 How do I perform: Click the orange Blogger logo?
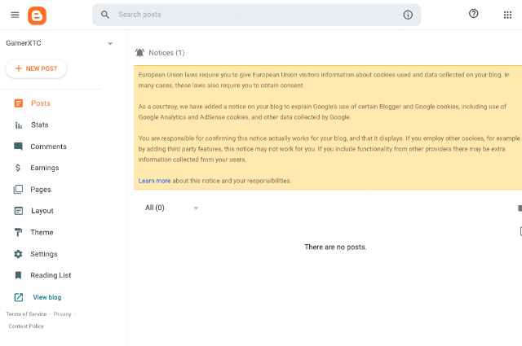(x=37, y=15)
